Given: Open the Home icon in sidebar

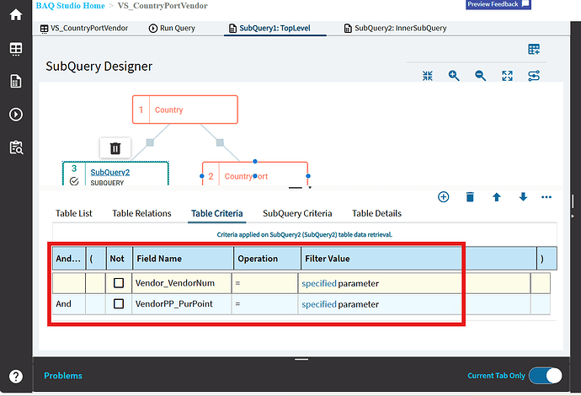Looking at the screenshot, I should coord(15,15).
